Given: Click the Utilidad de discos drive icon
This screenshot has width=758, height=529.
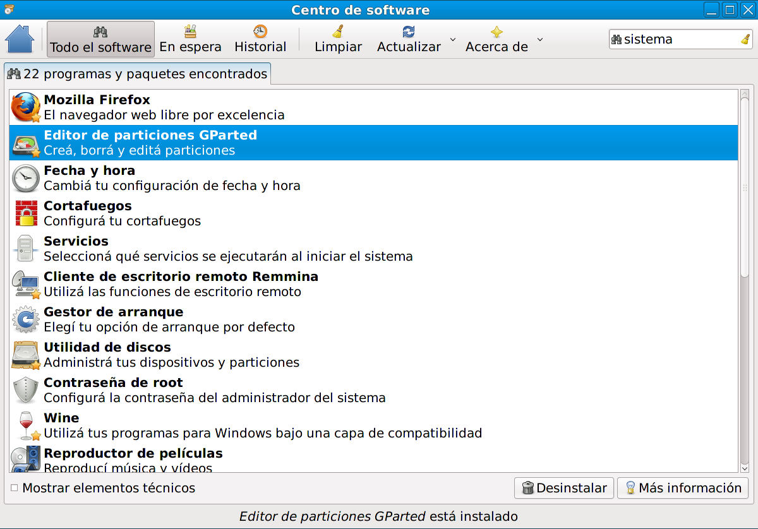Looking at the screenshot, I should [x=26, y=355].
